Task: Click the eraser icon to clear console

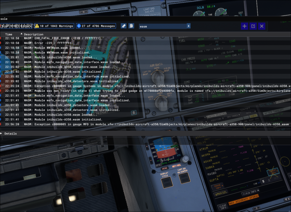Action: click(123, 26)
